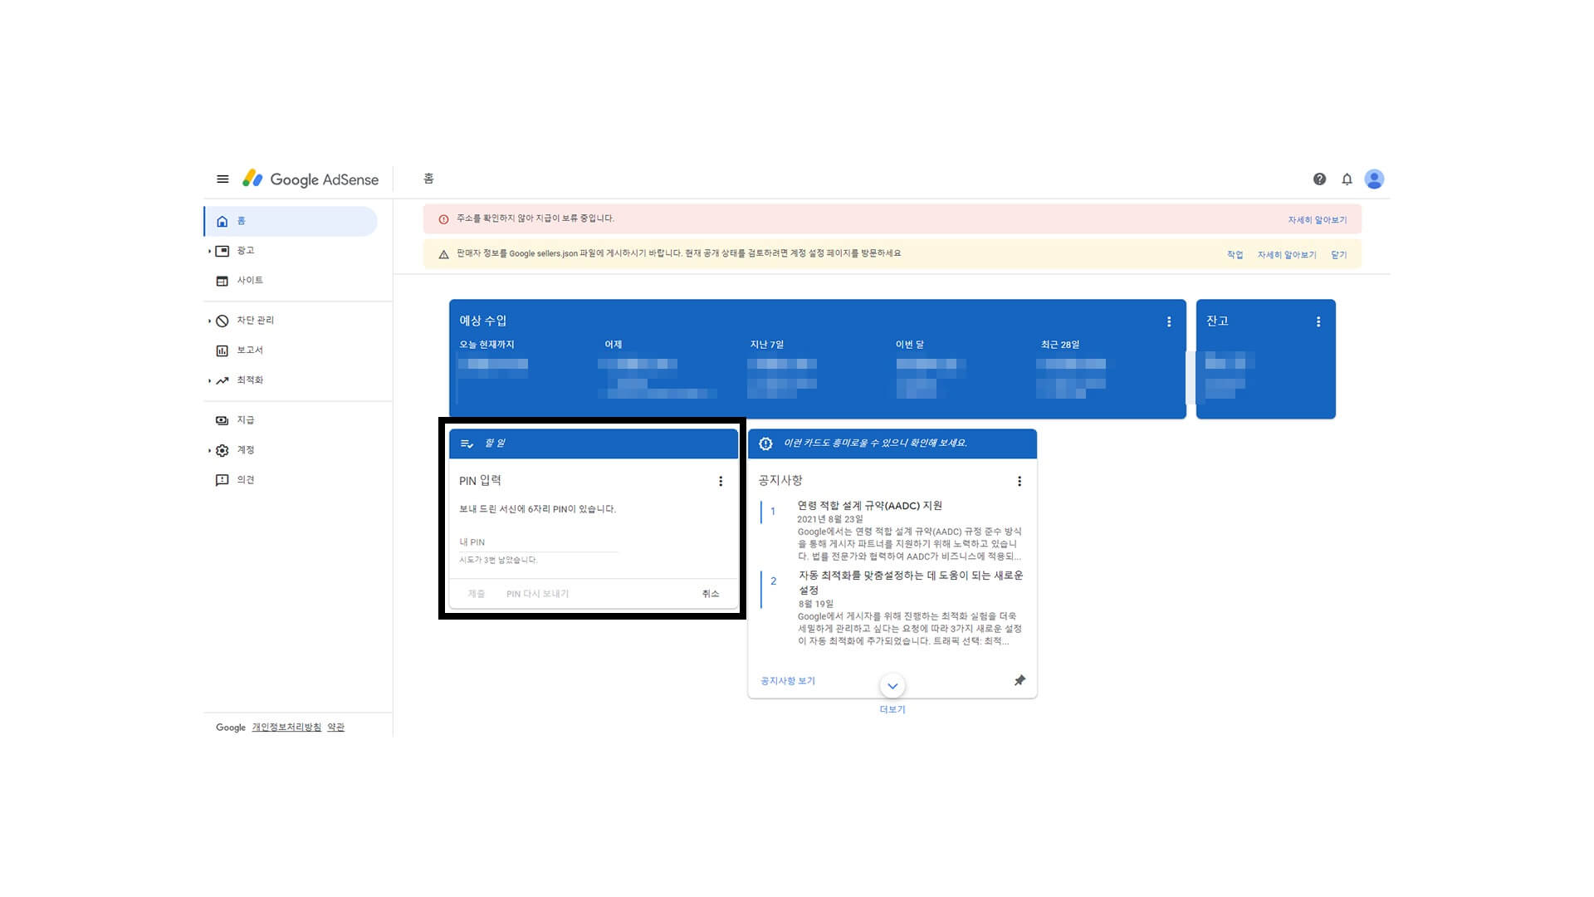1594x897 pixels.
Task: Click 공지사항 보기 link
Action: tap(788, 681)
